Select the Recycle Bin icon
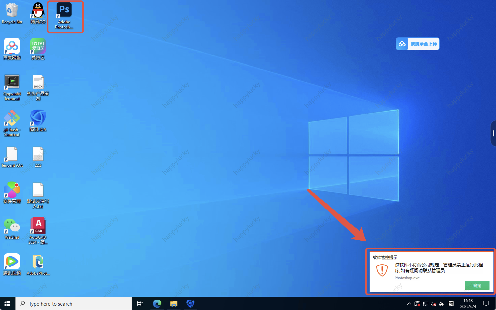496x310 pixels. coord(12,10)
